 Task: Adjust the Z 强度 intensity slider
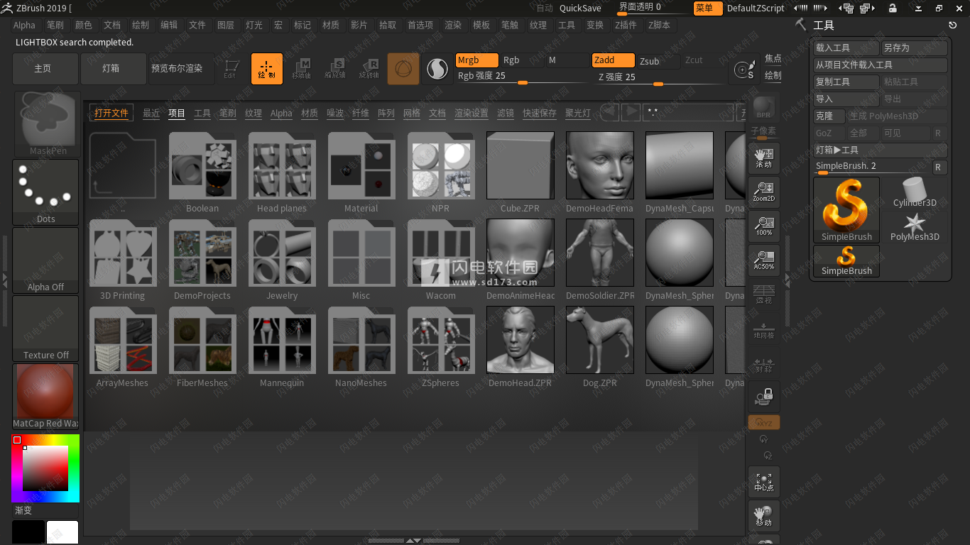click(x=658, y=77)
